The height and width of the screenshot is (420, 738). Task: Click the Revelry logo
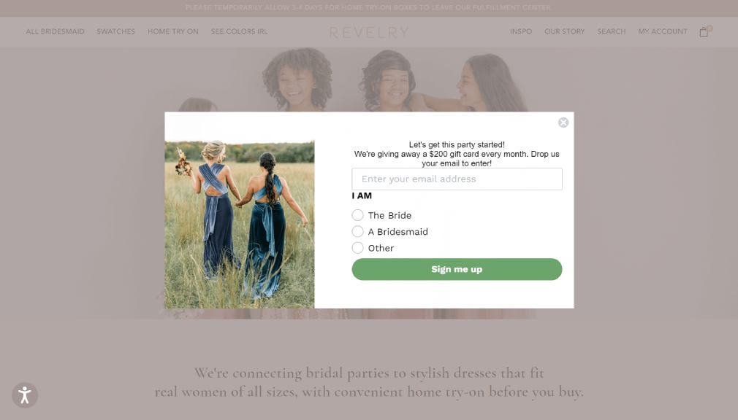[369, 33]
